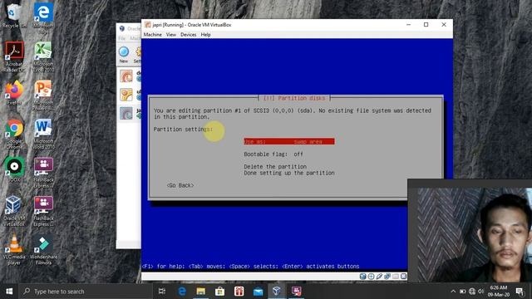The width and height of the screenshot is (532, 299).
Task: Choose 'Done setting up the partition'
Action: point(289,173)
